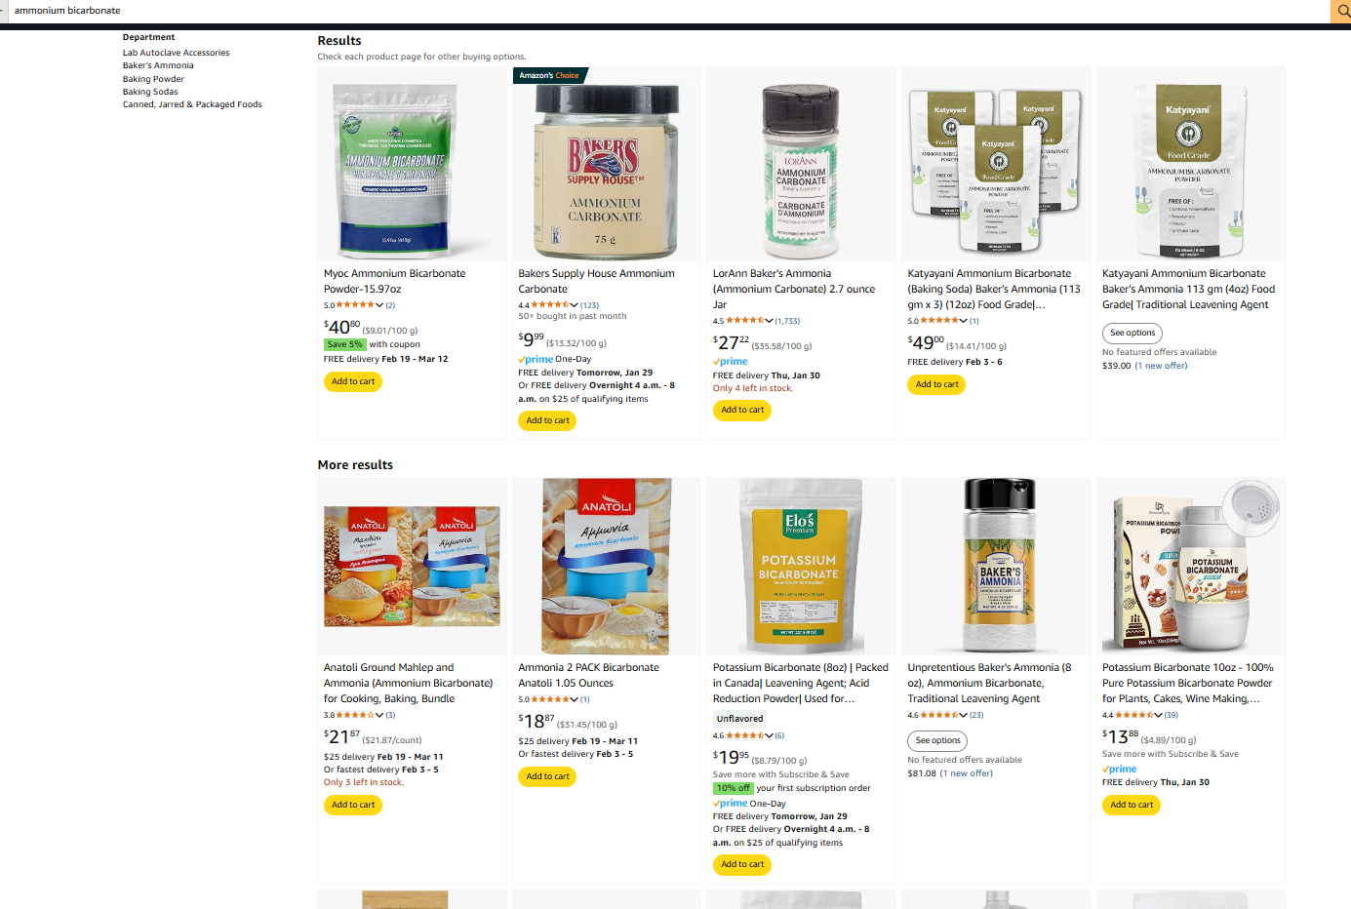Select Baker's Ammonia department
The image size is (1351, 909).
pyautogui.click(x=158, y=65)
